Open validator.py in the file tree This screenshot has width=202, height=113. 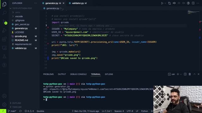[21, 48]
